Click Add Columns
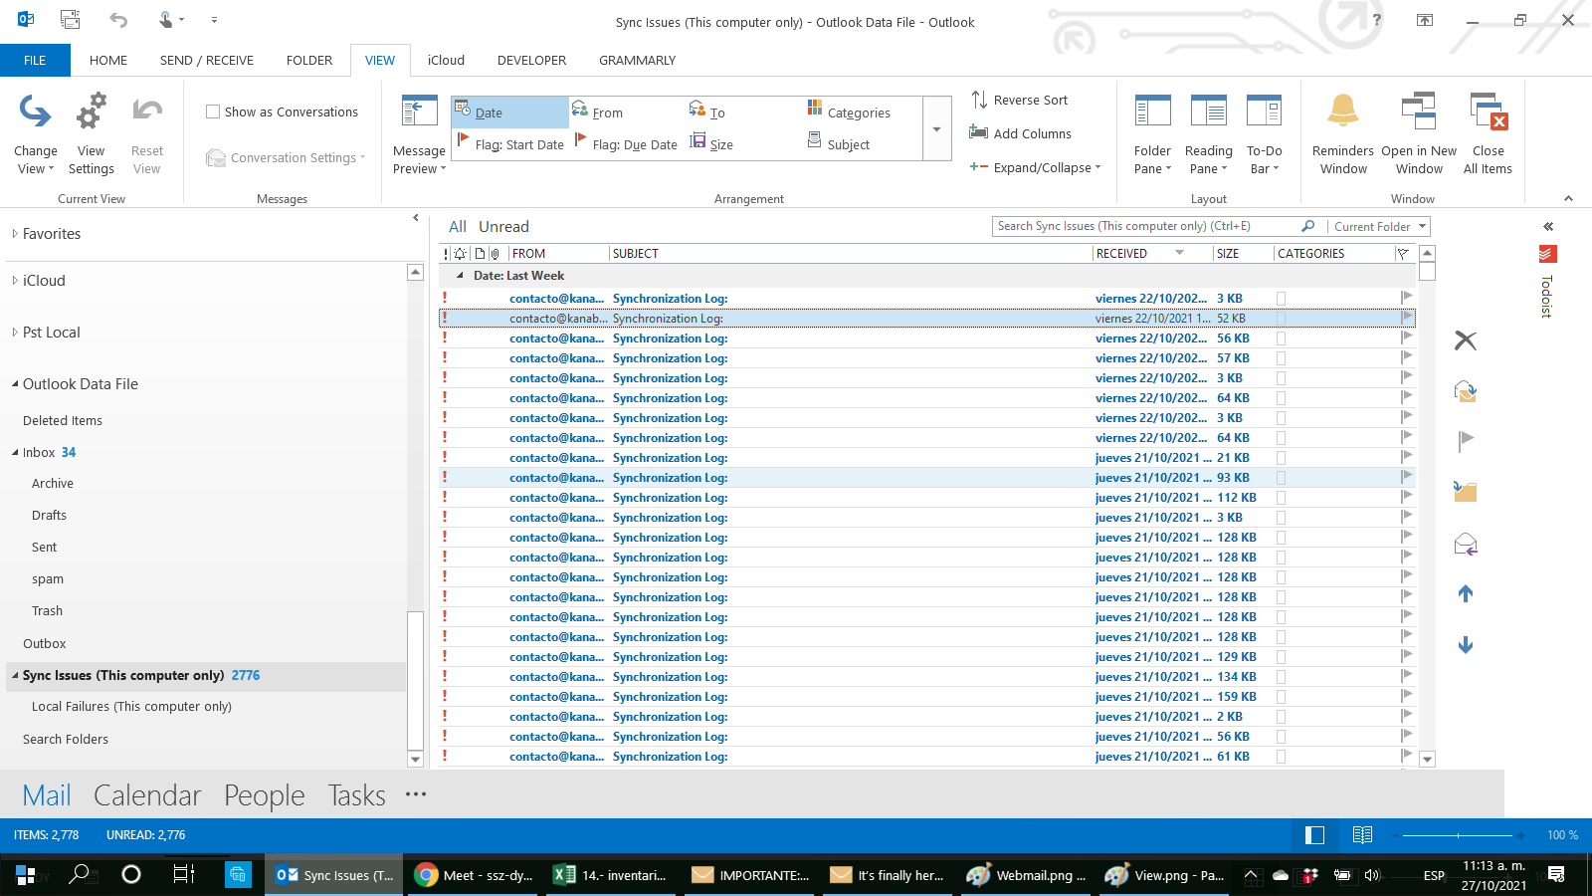Screen dimensions: 1592x896 (1021, 133)
